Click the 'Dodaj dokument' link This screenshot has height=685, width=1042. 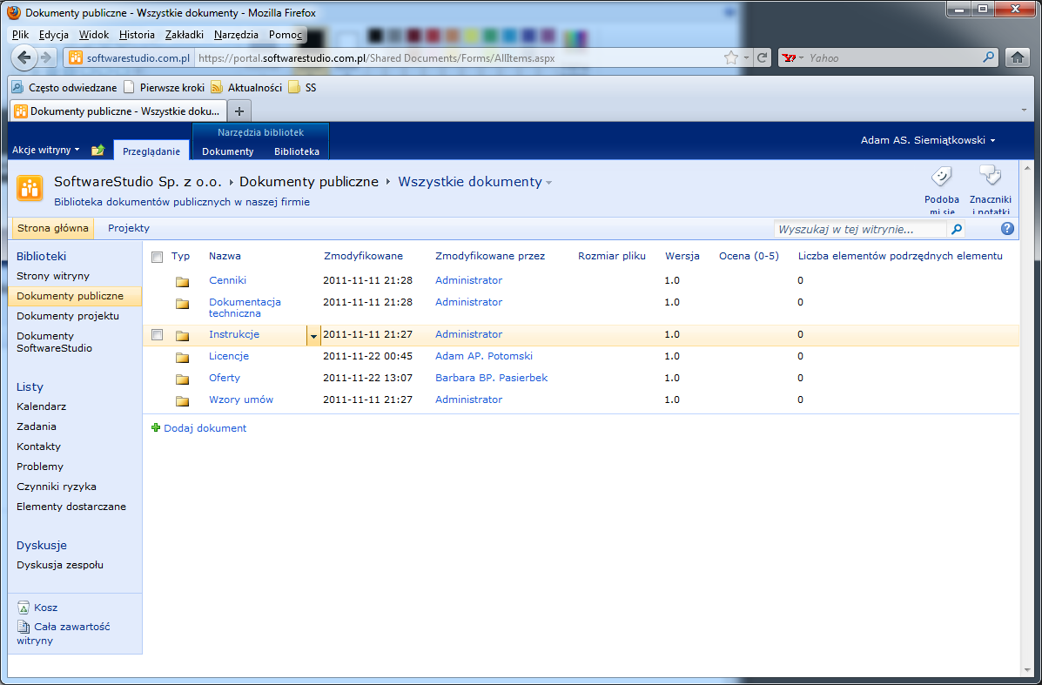[205, 428]
